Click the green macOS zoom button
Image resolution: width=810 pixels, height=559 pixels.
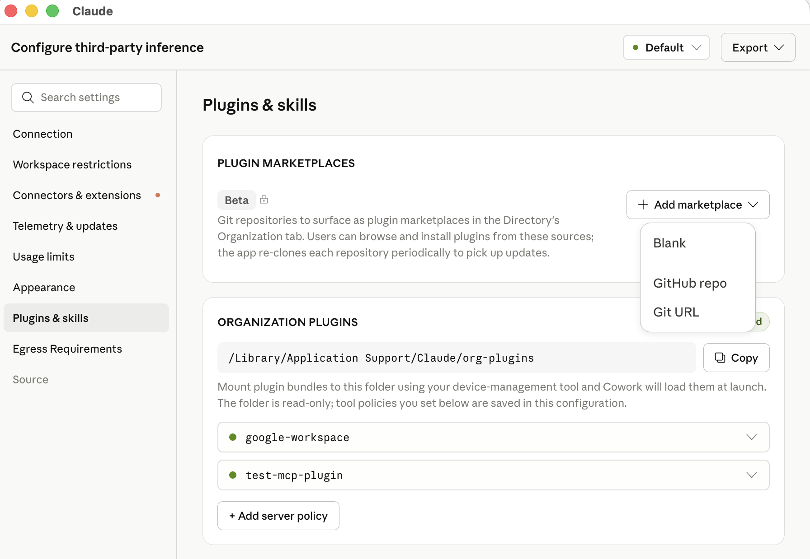pyautogui.click(x=52, y=11)
